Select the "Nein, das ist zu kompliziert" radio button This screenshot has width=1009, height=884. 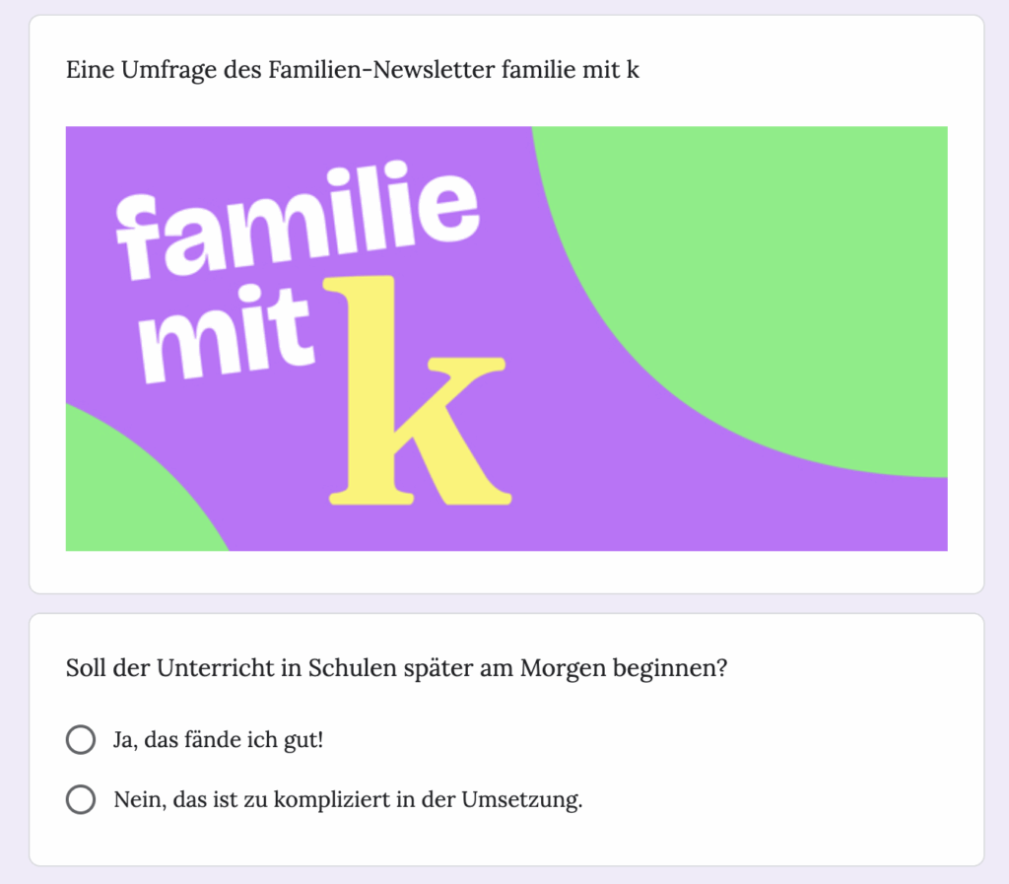[x=80, y=799]
